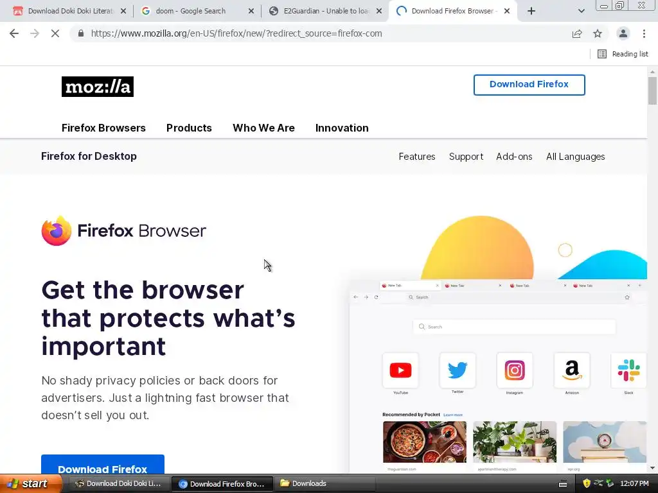Click the Twitter tile icon

(x=458, y=370)
